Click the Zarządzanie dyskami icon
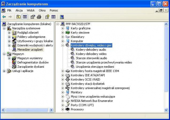The width and height of the screenshot is (170, 120). pyautogui.click(x=14, y=67)
